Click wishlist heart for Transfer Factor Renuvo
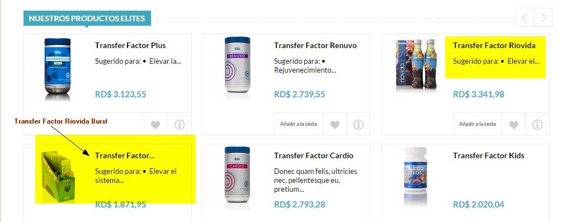571x222 pixels. [x=334, y=124]
